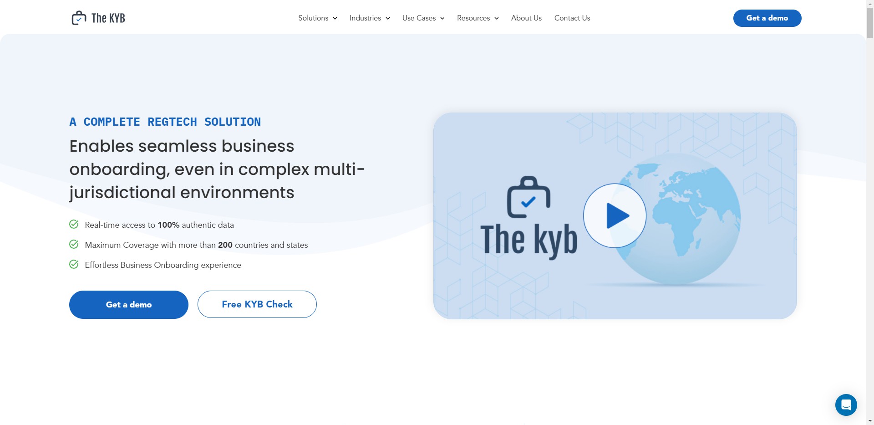The width and height of the screenshot is (874, 425).
Task: Select About Us in the navigation
Action: coord(526,18)
